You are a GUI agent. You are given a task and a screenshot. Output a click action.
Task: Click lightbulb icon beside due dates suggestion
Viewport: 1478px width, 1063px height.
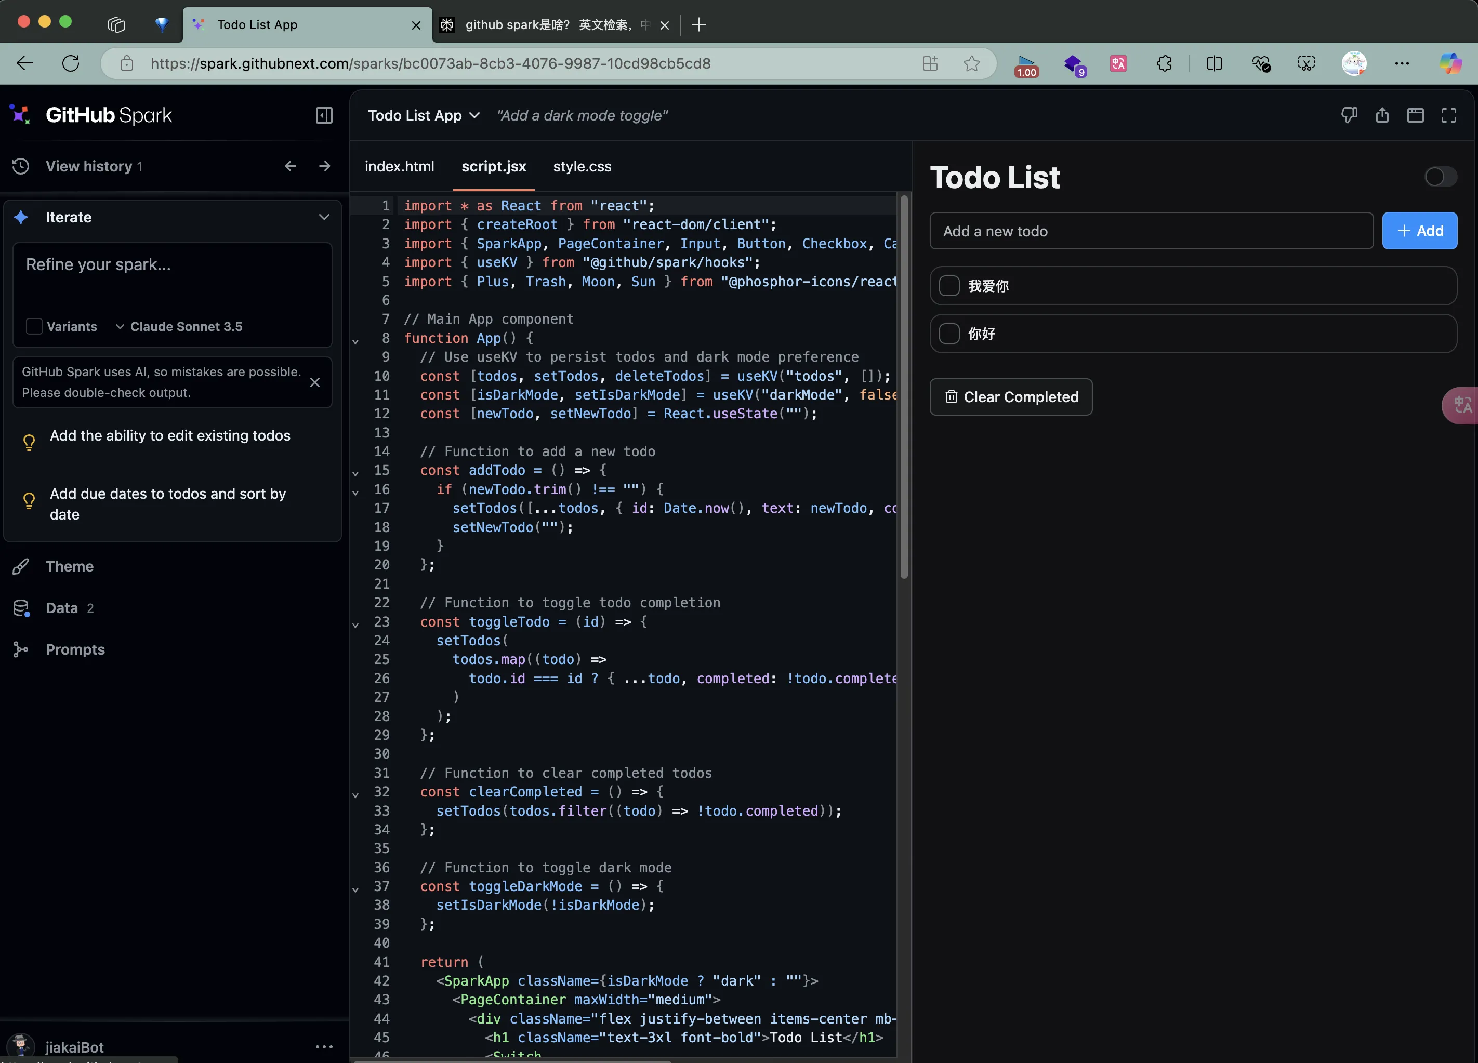coord(29,500)
